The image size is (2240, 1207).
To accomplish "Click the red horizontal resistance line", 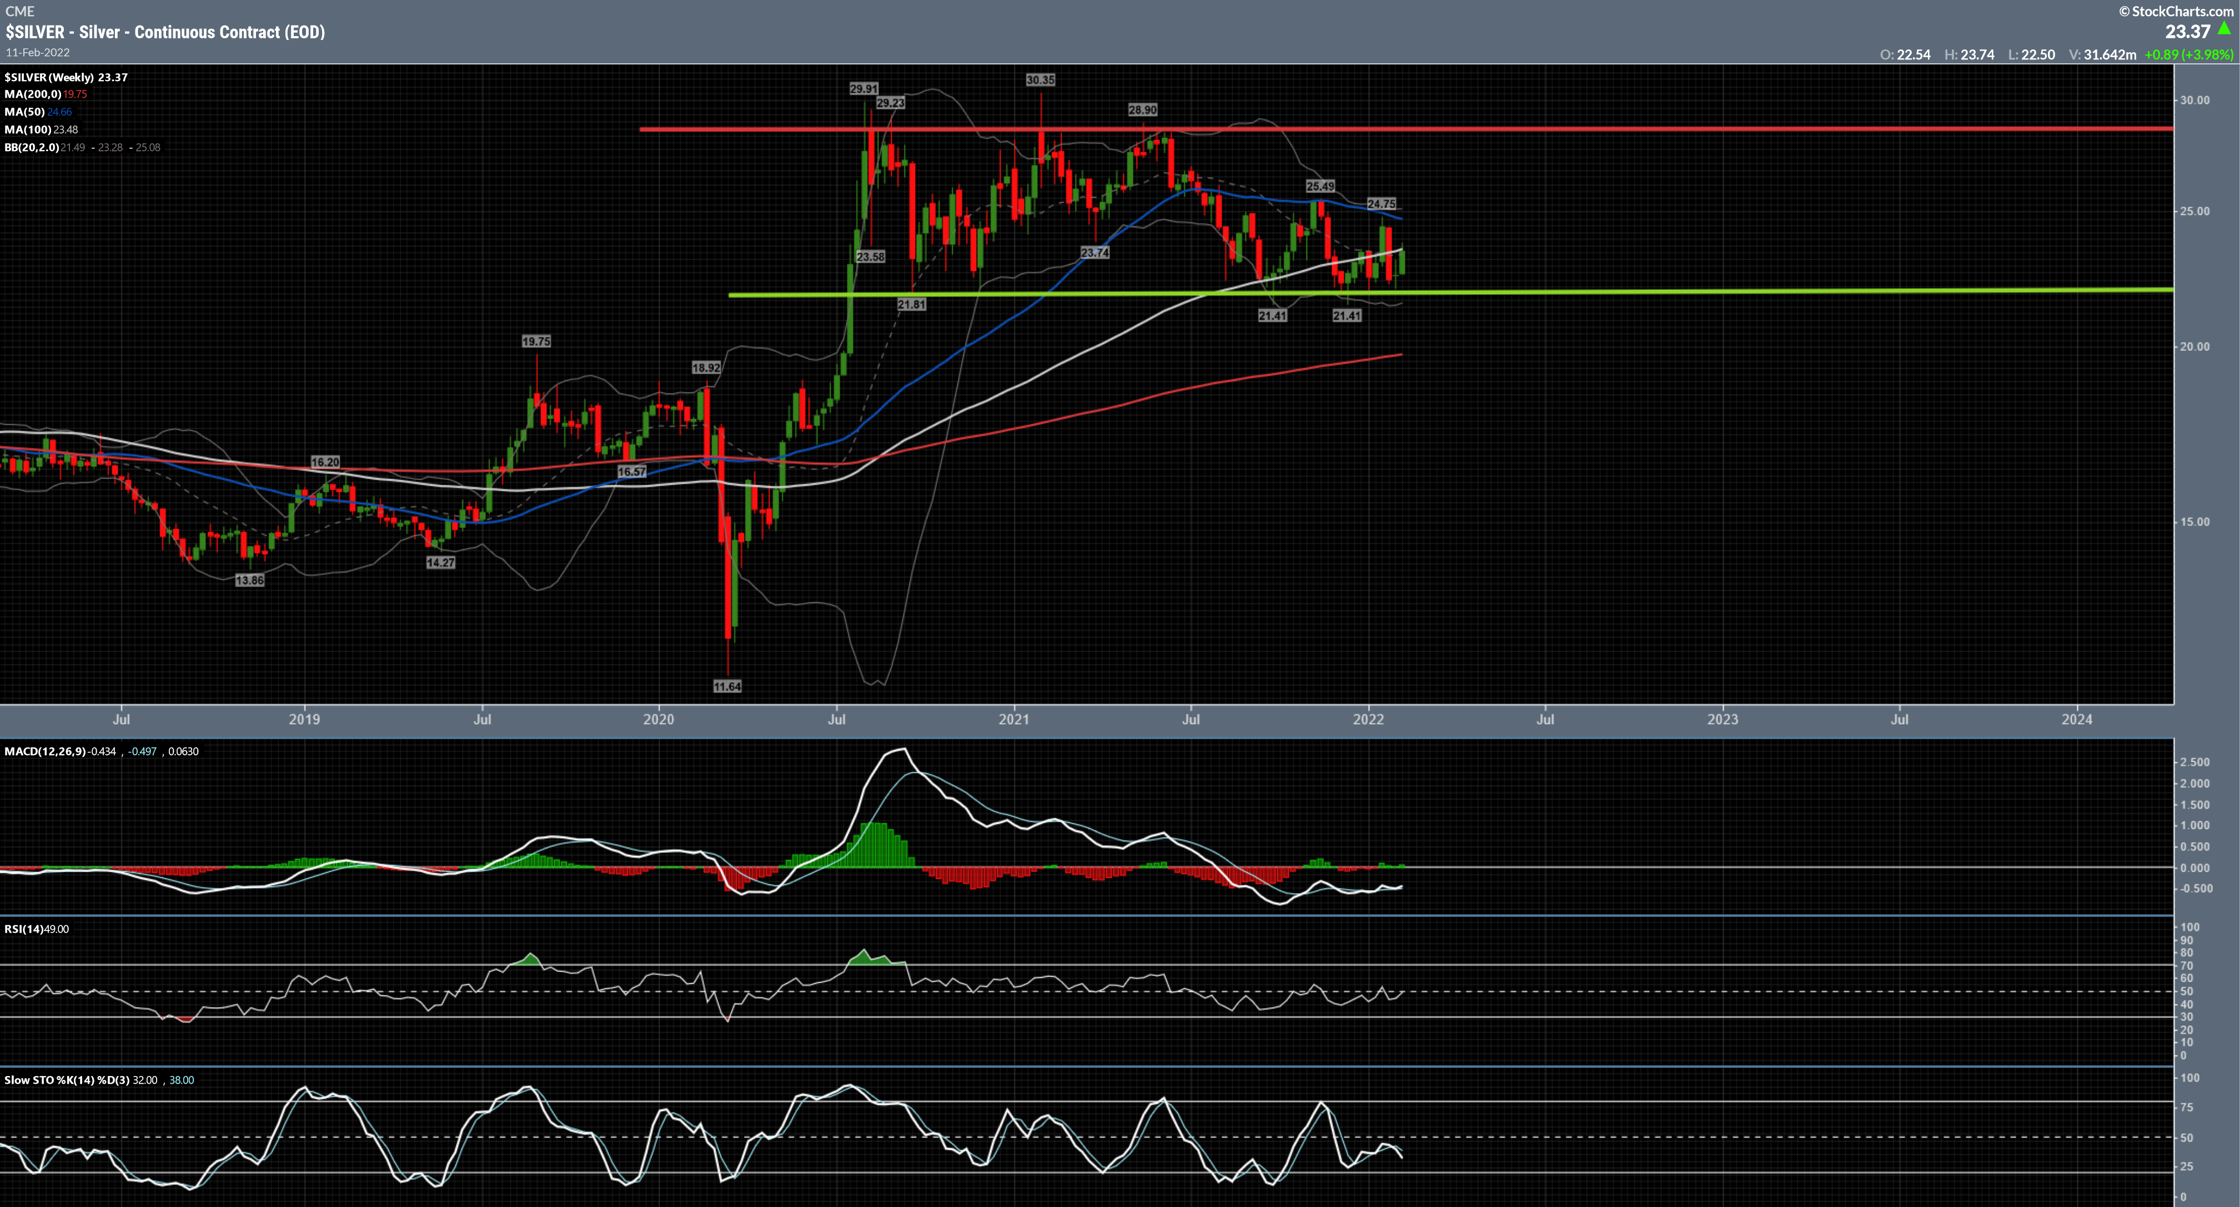I will tap(1652, 129).
